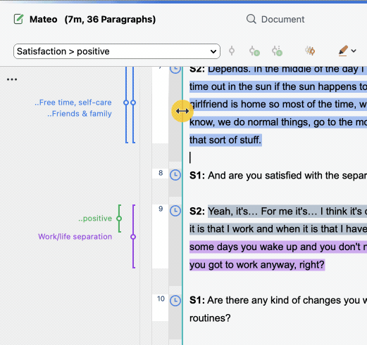Click the Work/life separation code label
Image resolution: width=367 pixels, height=345 pixels.
(75, 237)
